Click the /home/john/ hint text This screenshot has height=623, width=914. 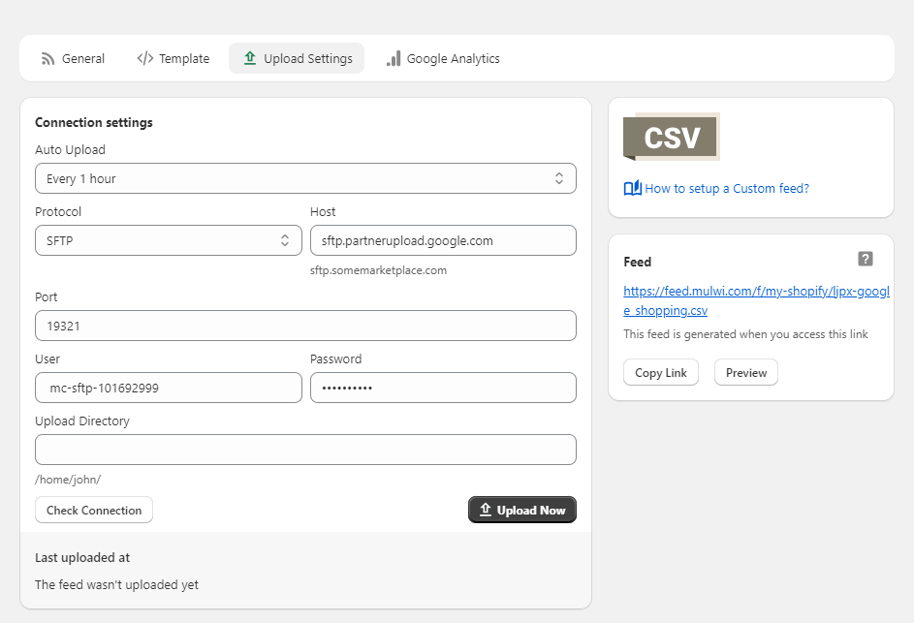(68, 480)
